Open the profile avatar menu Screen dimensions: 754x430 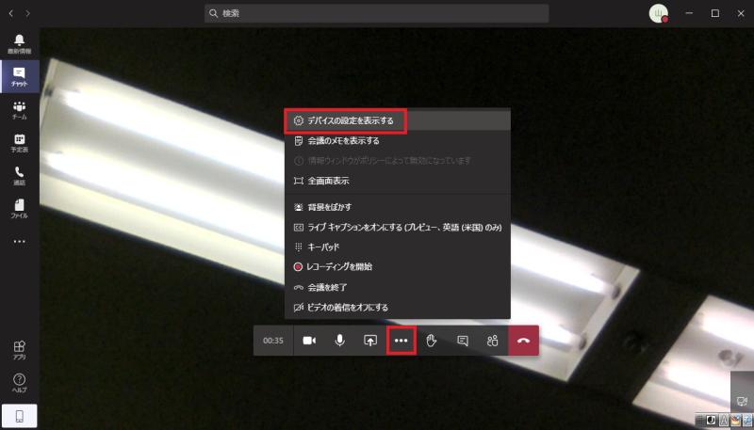658,14
